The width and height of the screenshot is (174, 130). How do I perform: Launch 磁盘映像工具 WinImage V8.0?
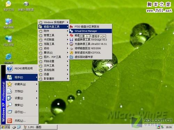coord(90,40)
